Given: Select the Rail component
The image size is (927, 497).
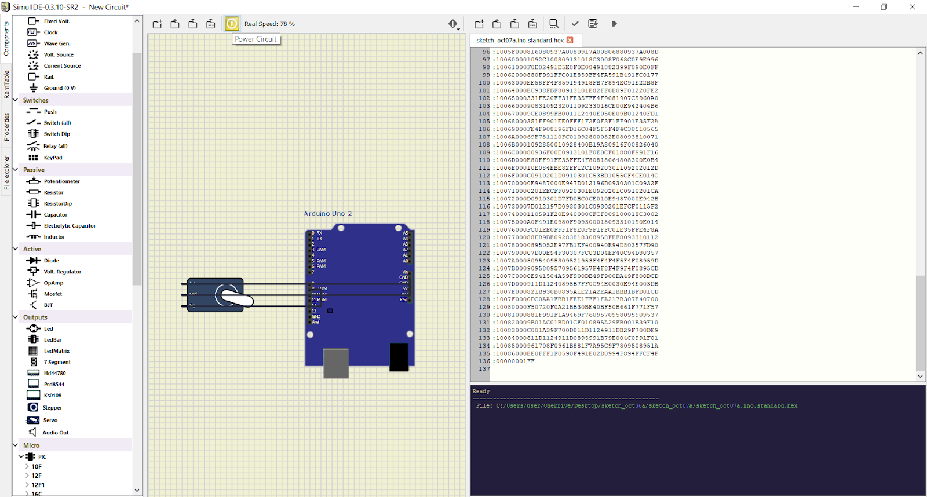Looking at the screenshot, I should (49, 77).
